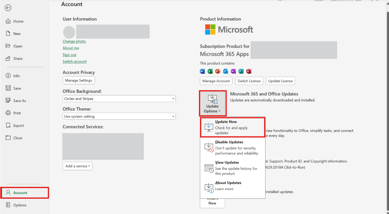Click the Save As icon
The width and height of the screenshot is (389, 214).
coord(8,101)
